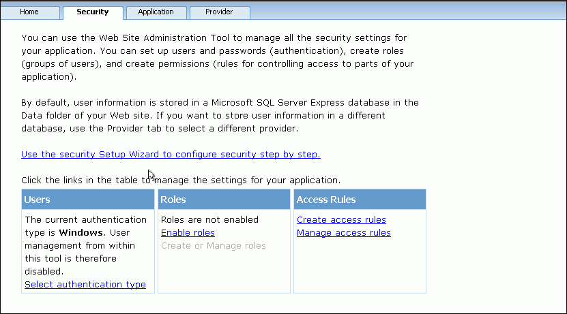Click the 'Roles are not enabled' text
567x314 pixels.
[x=209, y=220]
